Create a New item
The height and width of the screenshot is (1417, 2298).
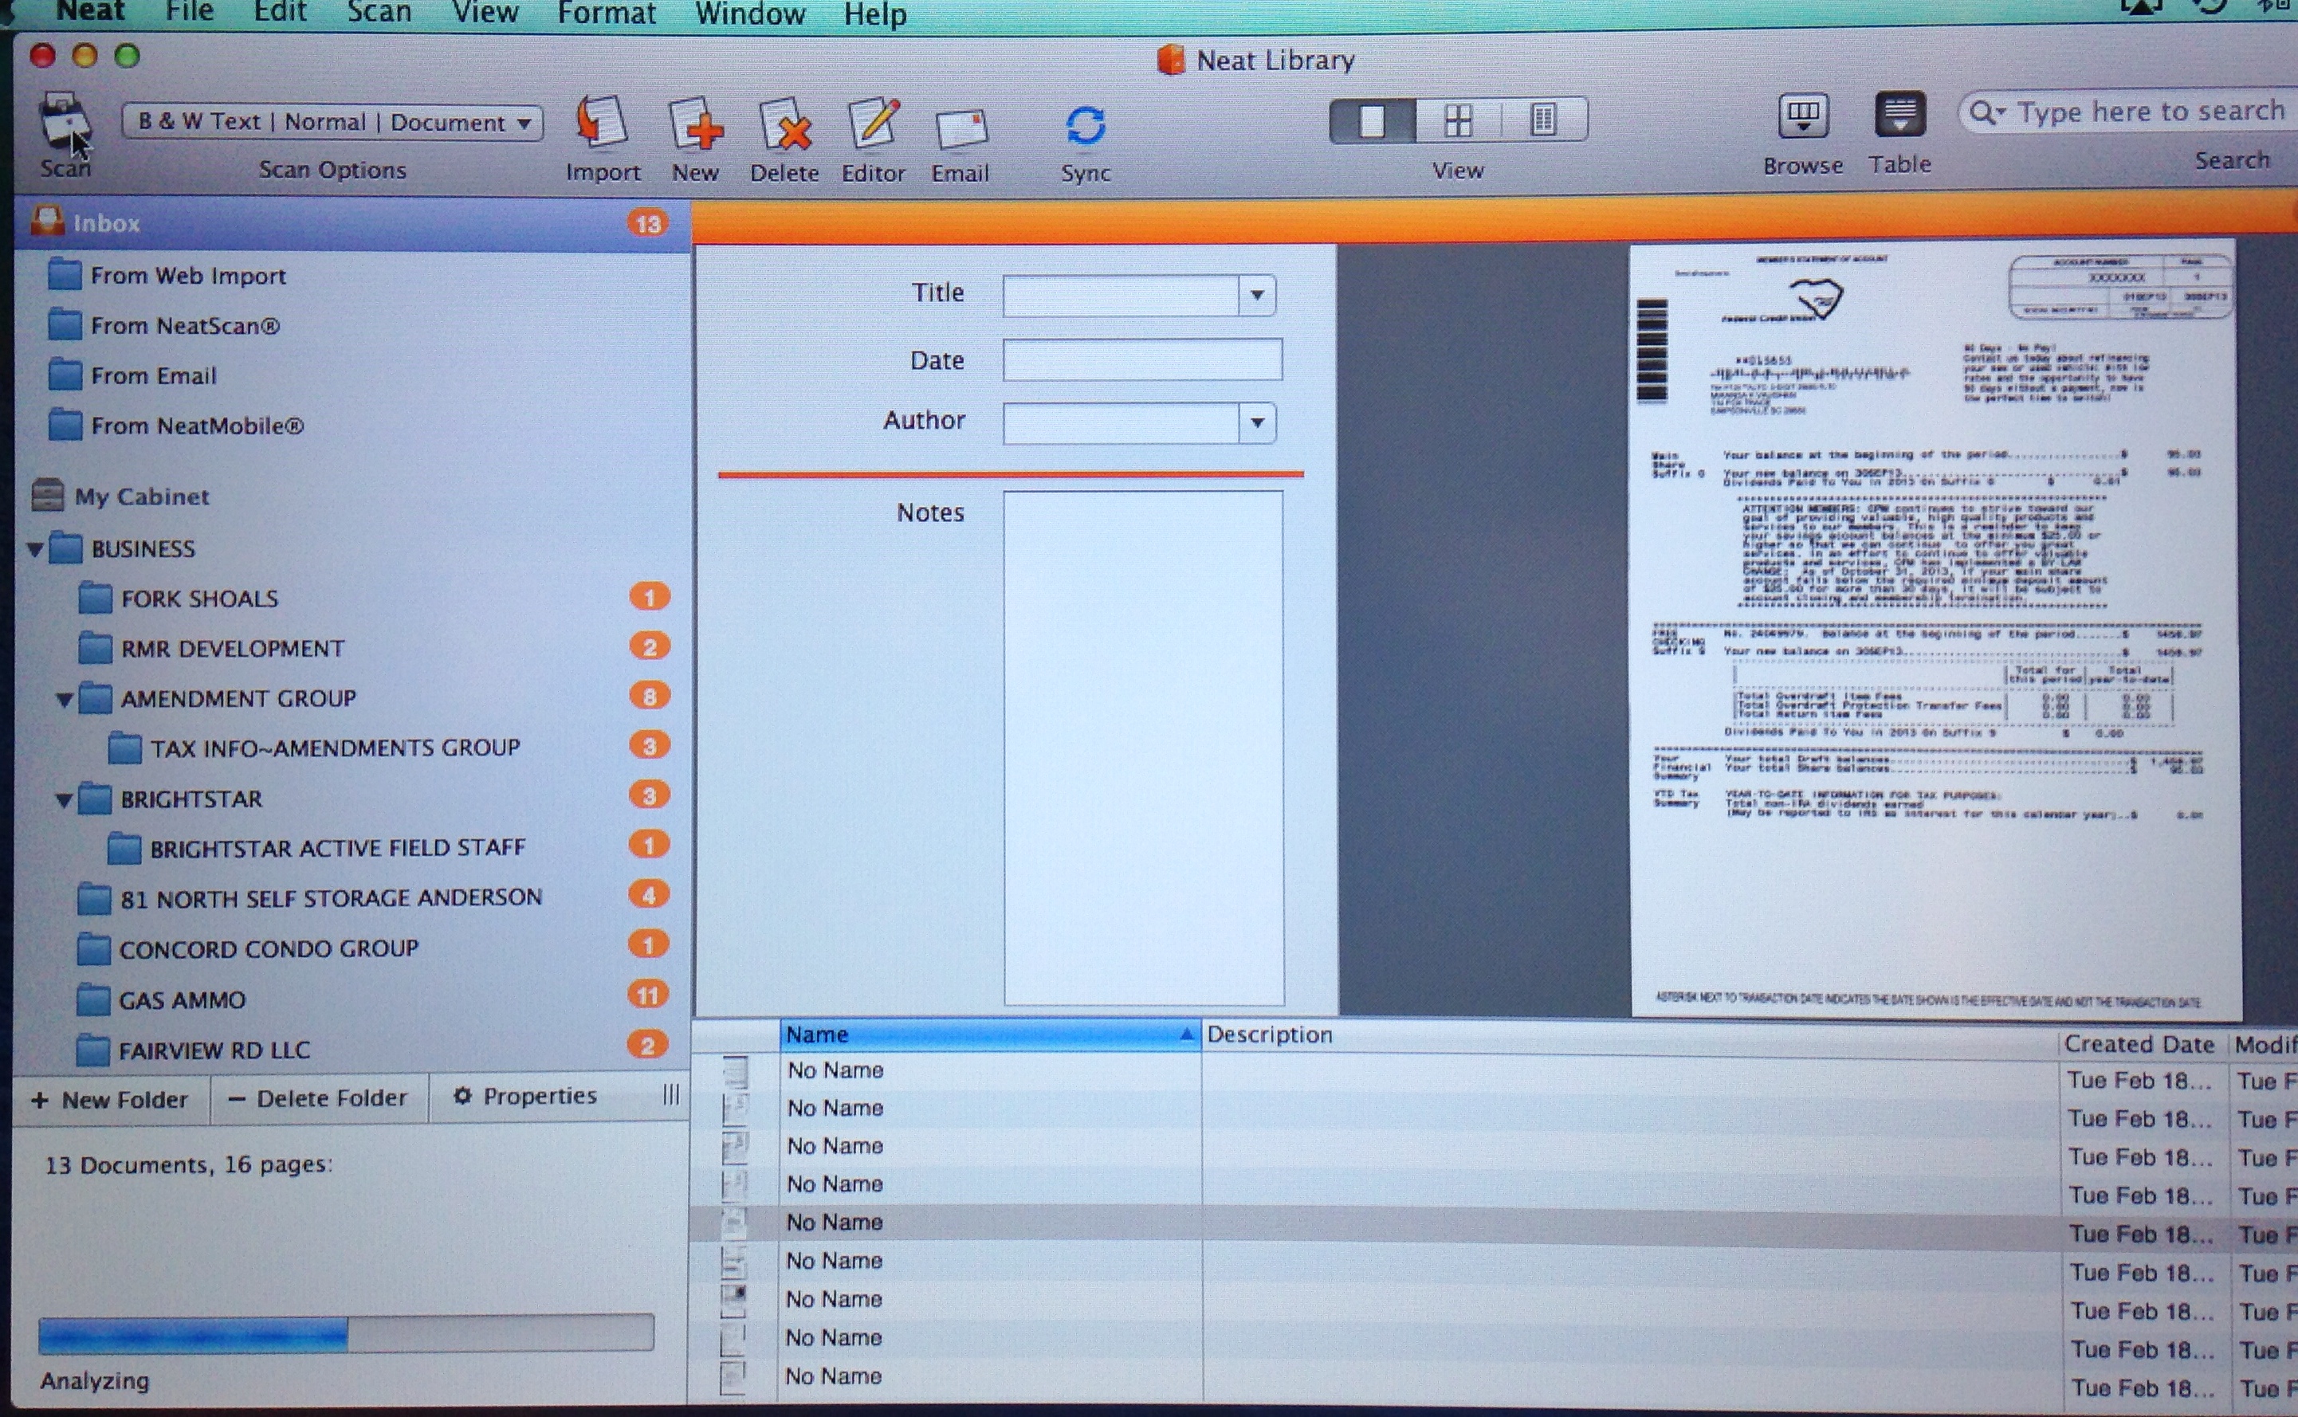(x=695, y=124)
